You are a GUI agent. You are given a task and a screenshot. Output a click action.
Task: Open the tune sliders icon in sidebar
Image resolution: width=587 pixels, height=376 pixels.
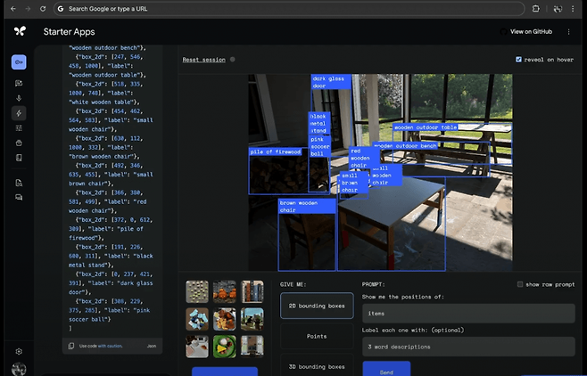coord(19,128)
